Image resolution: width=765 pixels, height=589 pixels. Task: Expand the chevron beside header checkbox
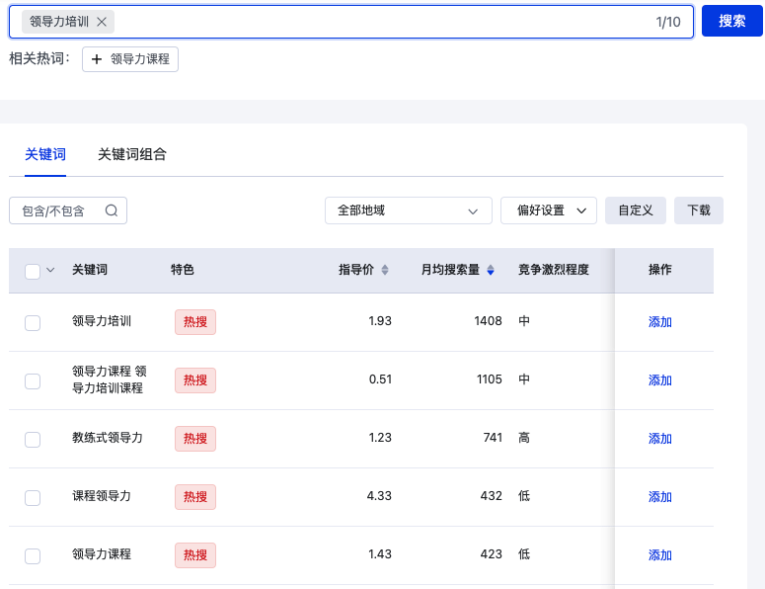[50, 270]
